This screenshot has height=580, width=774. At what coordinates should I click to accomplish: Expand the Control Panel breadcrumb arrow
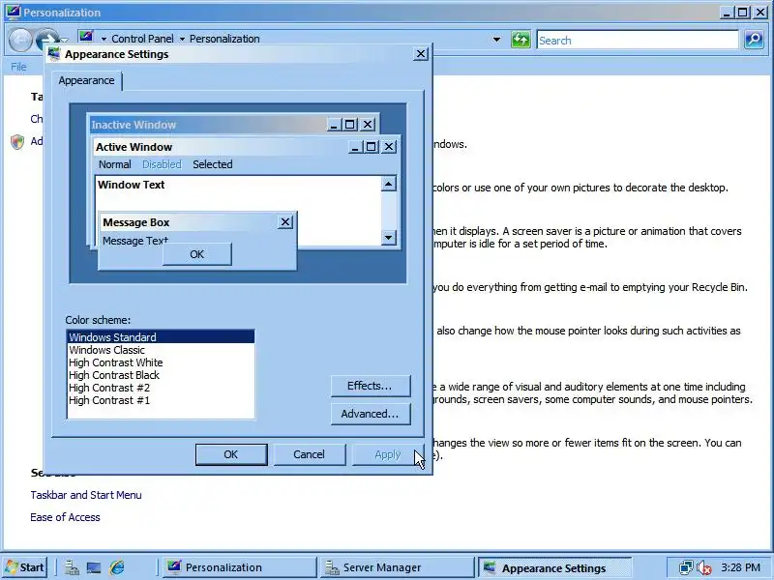pyautogui.click(x=182, y=39)
